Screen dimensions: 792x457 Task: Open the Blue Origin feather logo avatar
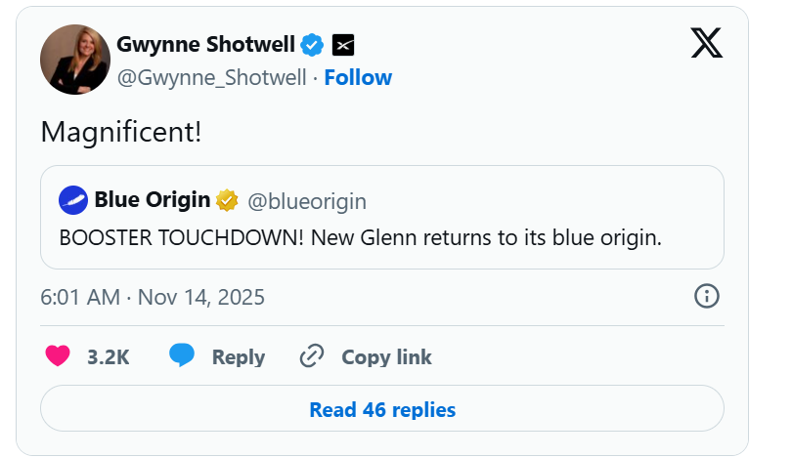pyautogui.click(x=73, y=201)
